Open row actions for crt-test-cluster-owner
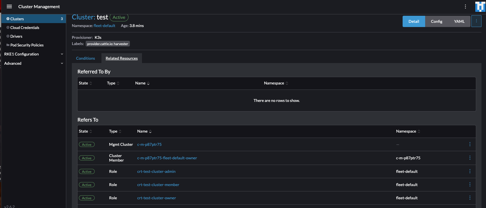486x208 pixels. (x=470, y=198)
